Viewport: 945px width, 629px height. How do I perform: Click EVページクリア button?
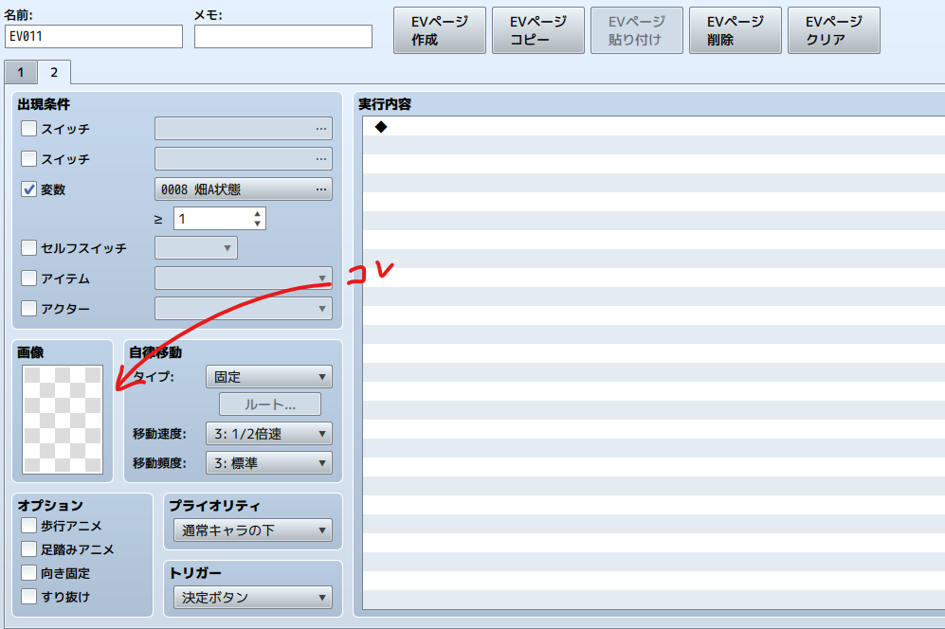coord(834,30)
